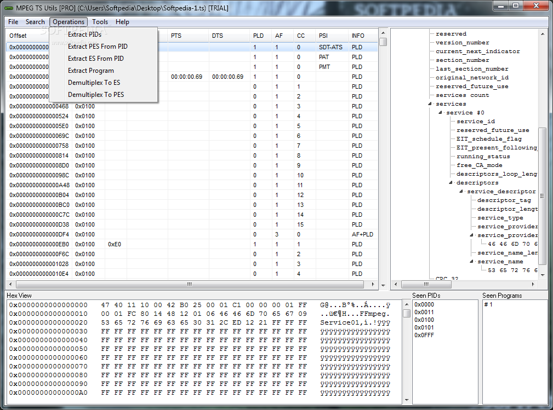Select PID 0x0011 in Seen PIDs
553x410 pixels.
[424, 313]
